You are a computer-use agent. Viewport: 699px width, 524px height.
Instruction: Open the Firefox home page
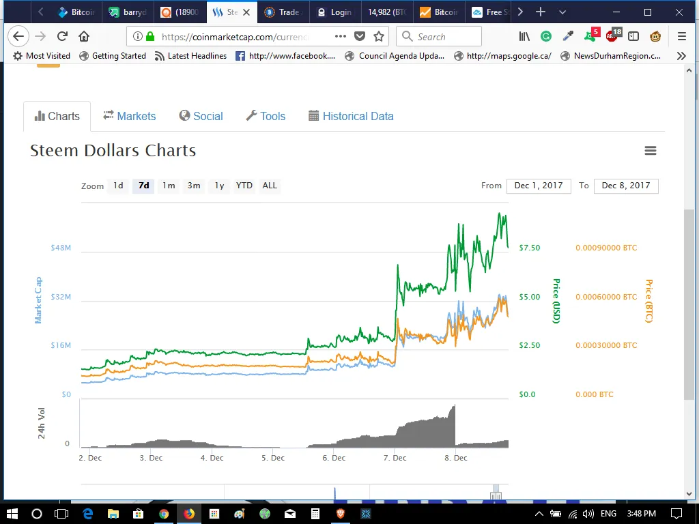84,37
